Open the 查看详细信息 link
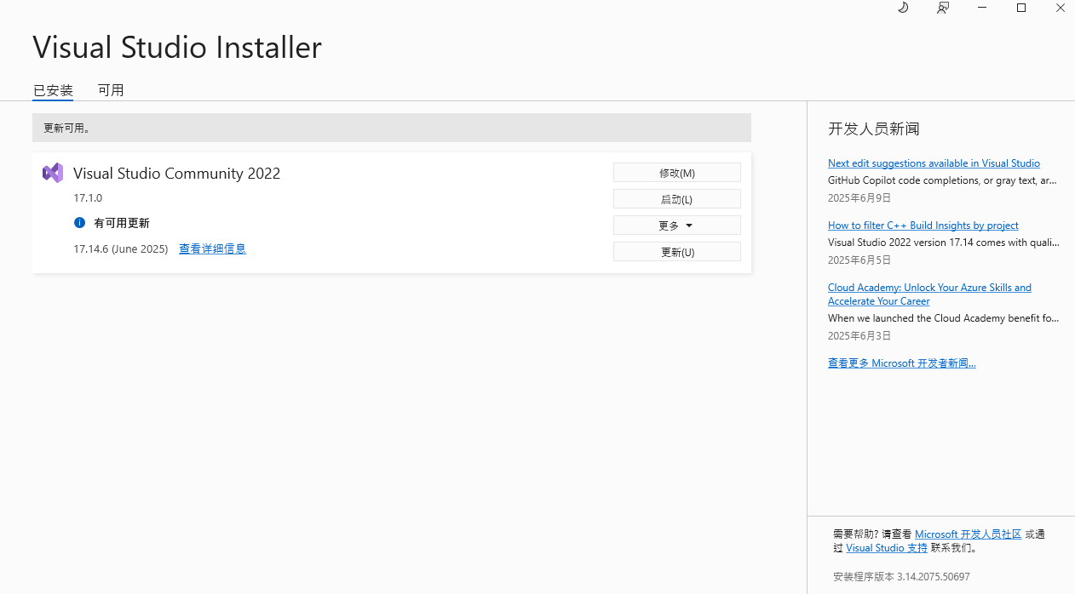1075x594 pixels. tap(212, 248)
